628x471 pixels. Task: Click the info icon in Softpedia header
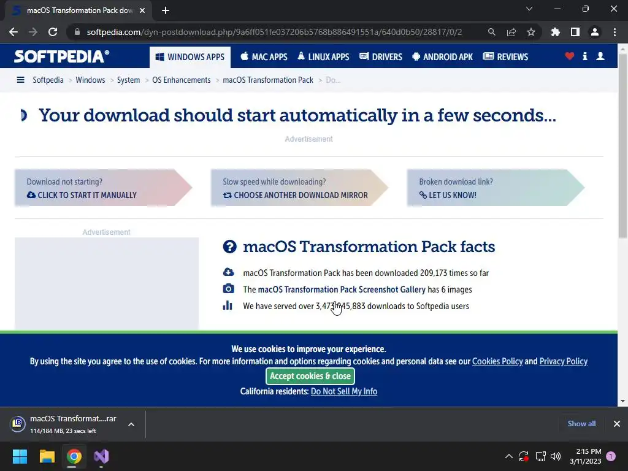tap(584, 56)
